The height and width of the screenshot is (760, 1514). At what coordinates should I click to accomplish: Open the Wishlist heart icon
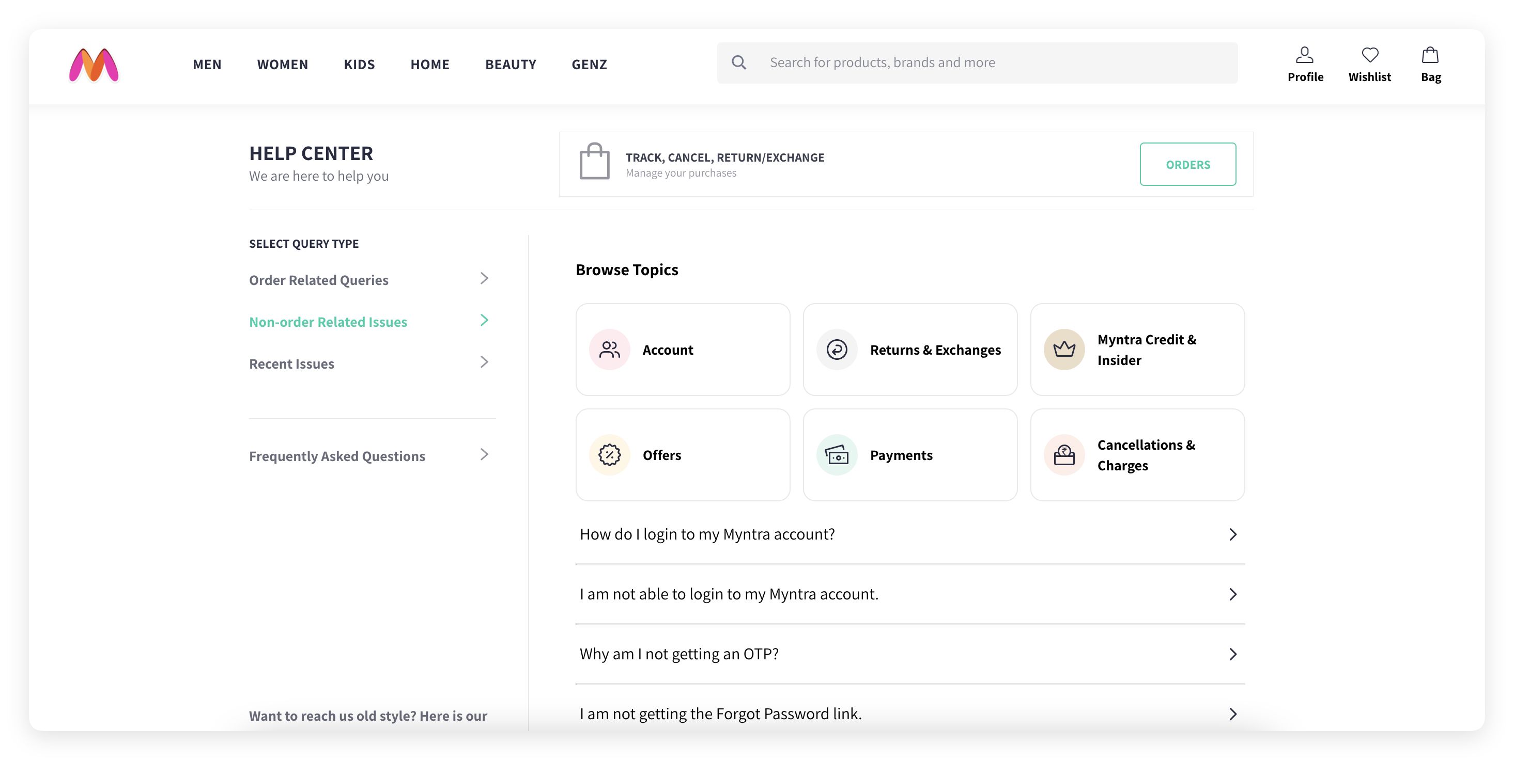[x=1370, y=55]
